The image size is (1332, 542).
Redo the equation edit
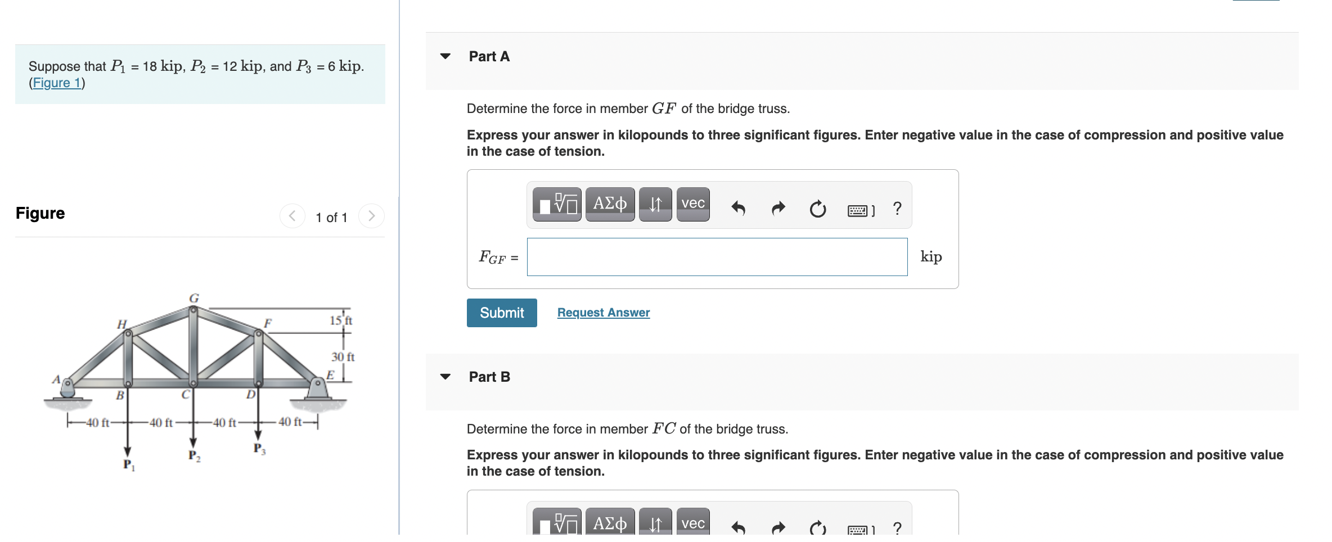(778, 208)
